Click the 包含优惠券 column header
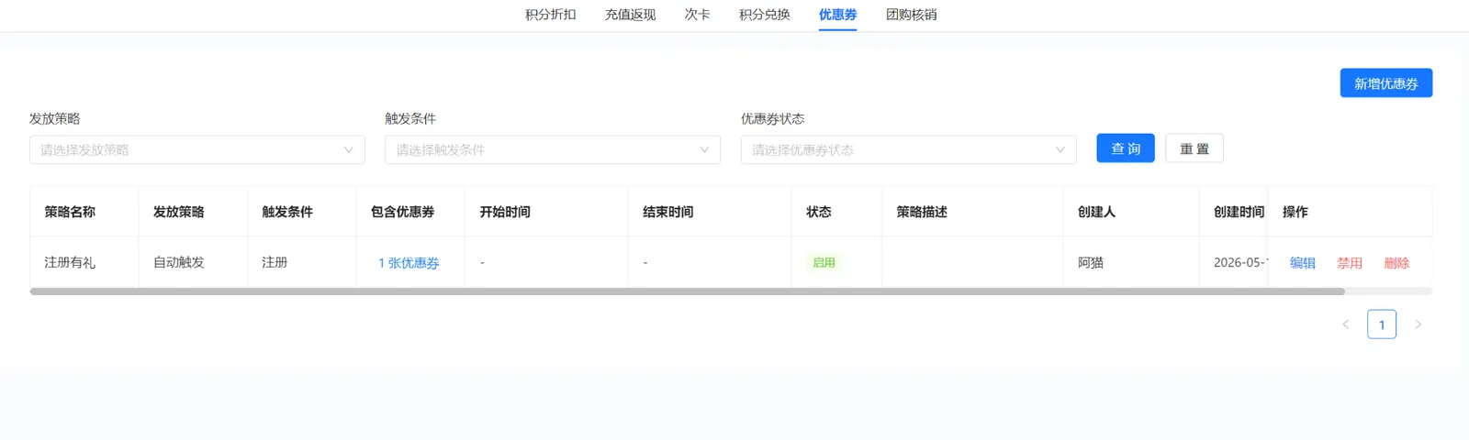 [x=410, y=212]
